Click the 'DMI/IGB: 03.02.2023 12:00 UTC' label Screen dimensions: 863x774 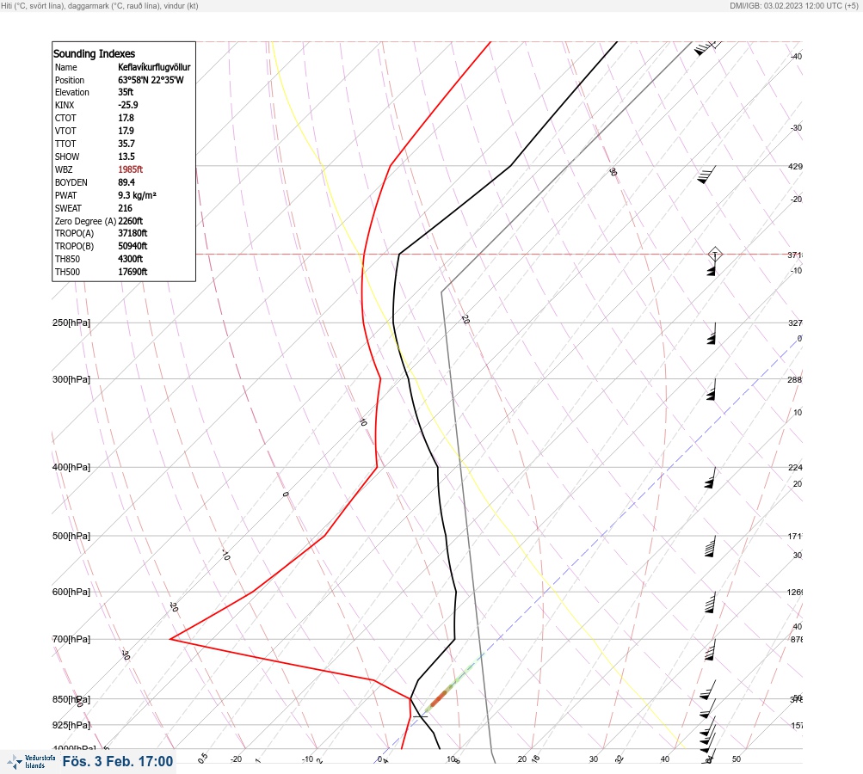[x=793, y=5]
